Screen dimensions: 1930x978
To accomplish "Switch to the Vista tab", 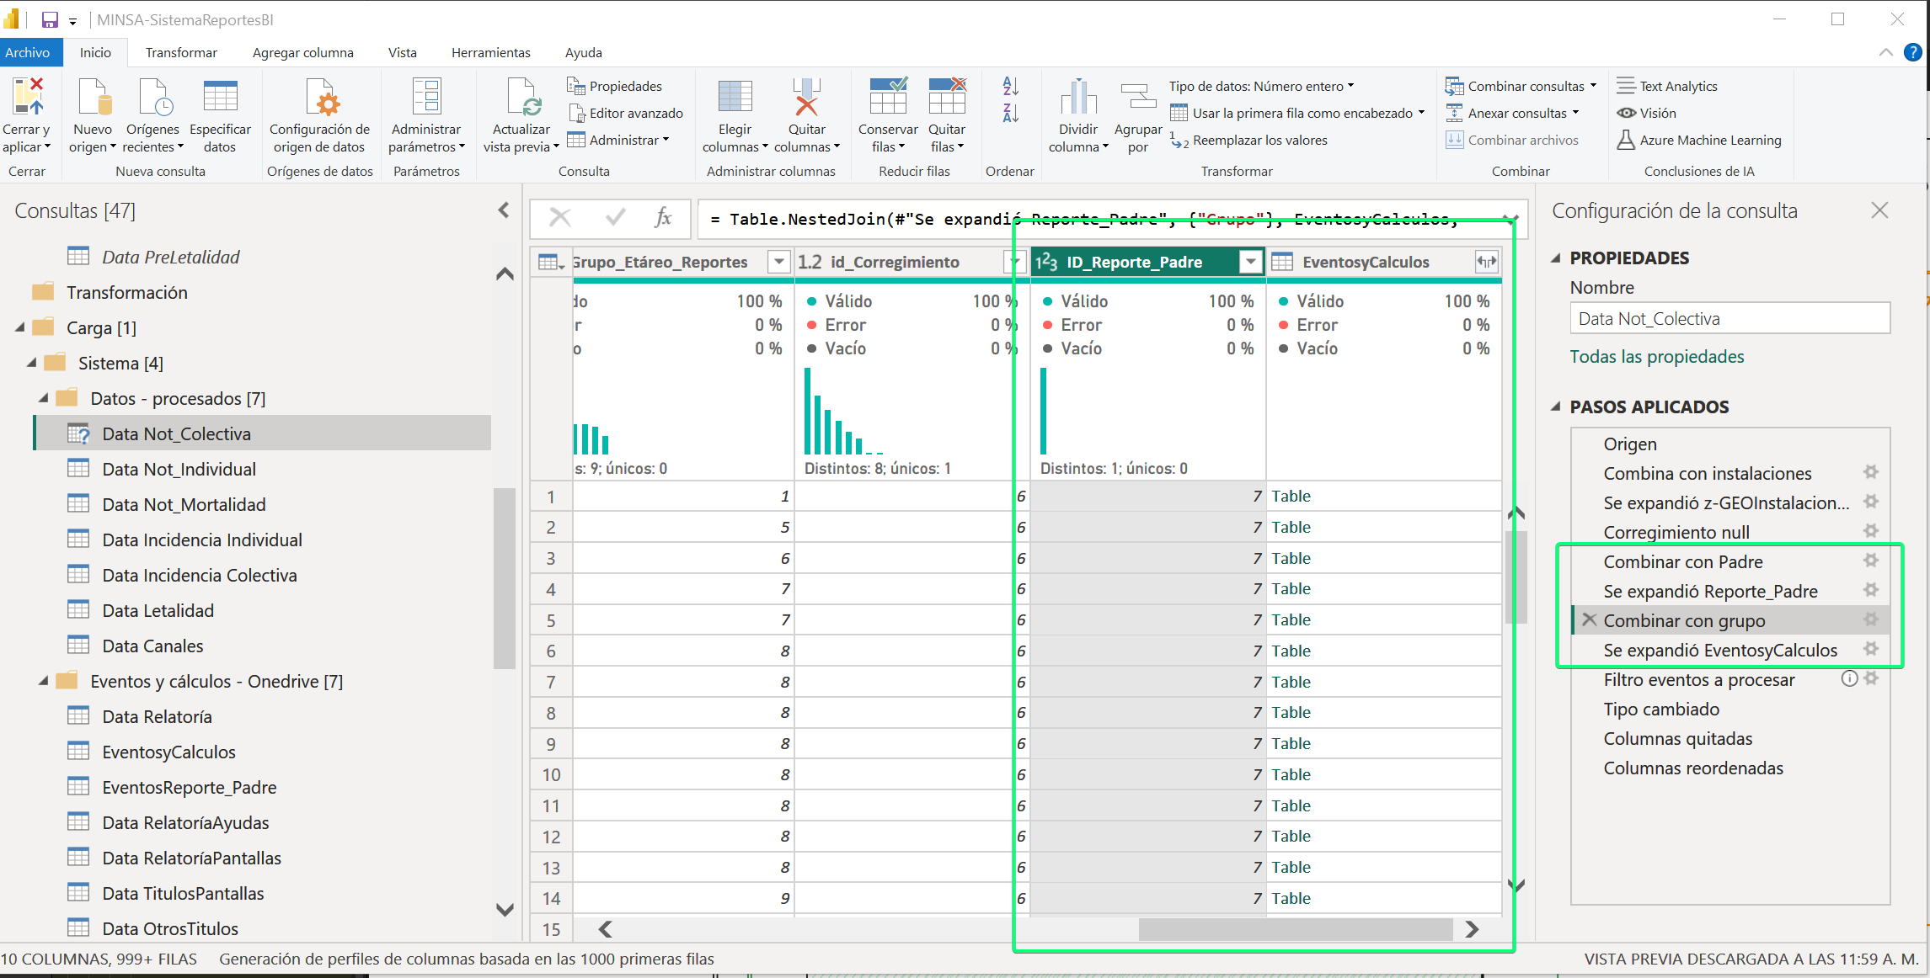I will click(402, 52).
